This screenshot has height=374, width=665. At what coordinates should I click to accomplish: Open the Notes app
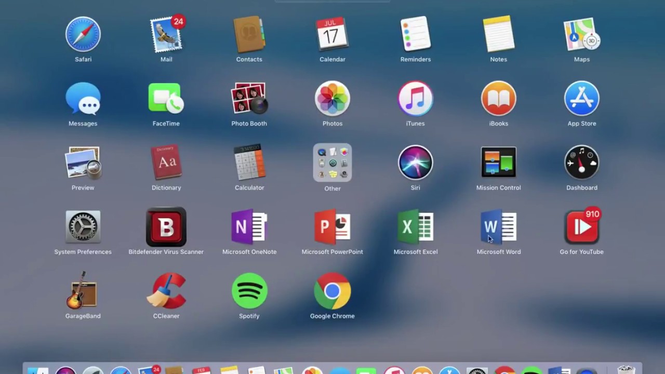pos(499,34)
